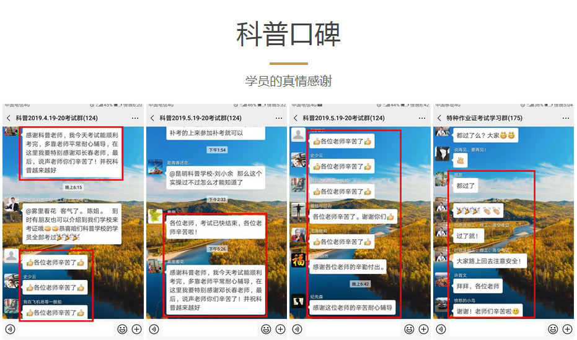
Task: Tap plus attachment icon in chat showing 晚上6:42
Action: point(423,329)
